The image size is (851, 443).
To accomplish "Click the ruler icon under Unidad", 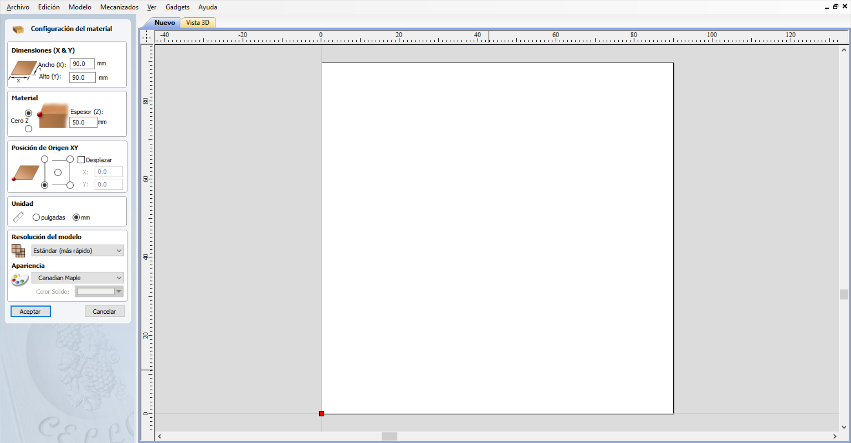I will [18, 217].
